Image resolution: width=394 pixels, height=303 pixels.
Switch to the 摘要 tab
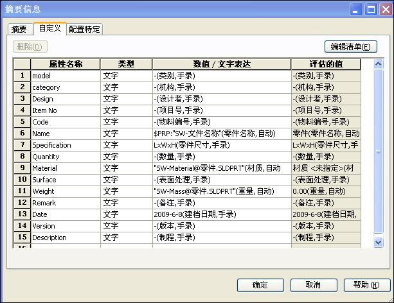(x=20, y=30)
